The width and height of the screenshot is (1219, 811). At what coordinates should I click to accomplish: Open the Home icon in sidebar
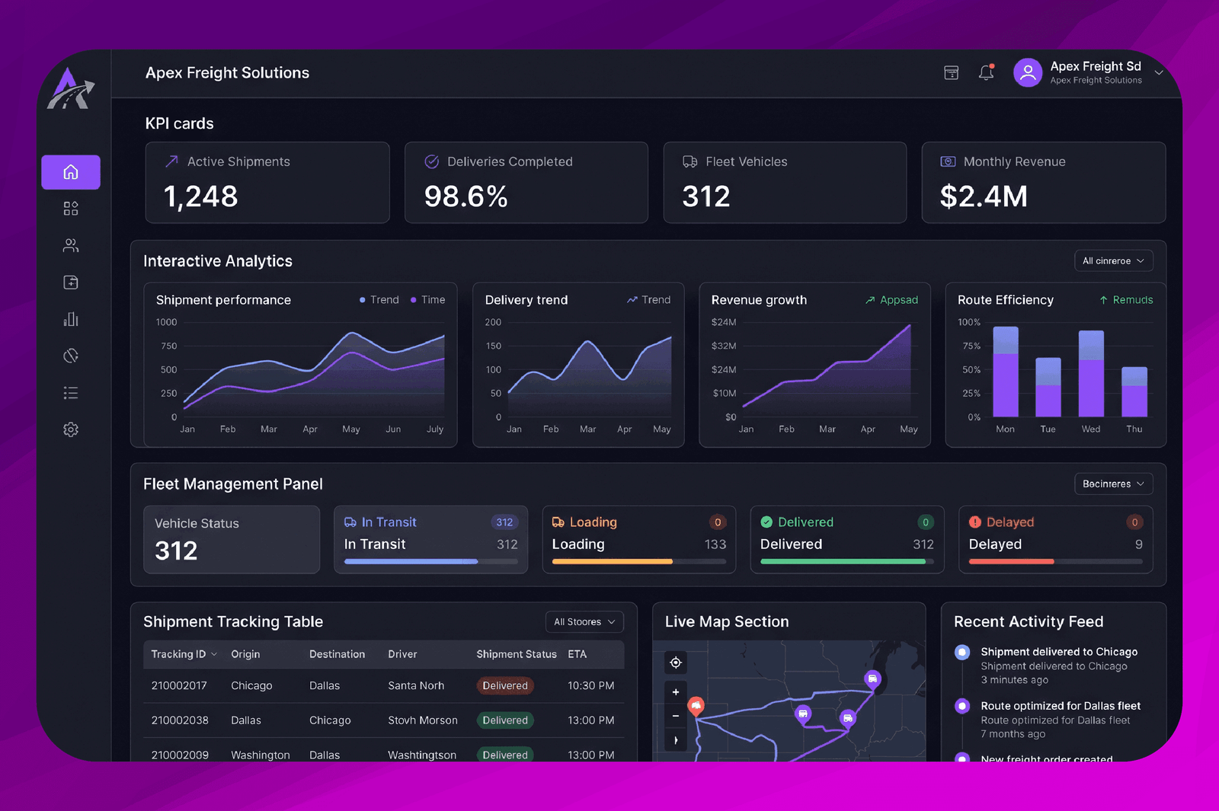coord(71,172)
